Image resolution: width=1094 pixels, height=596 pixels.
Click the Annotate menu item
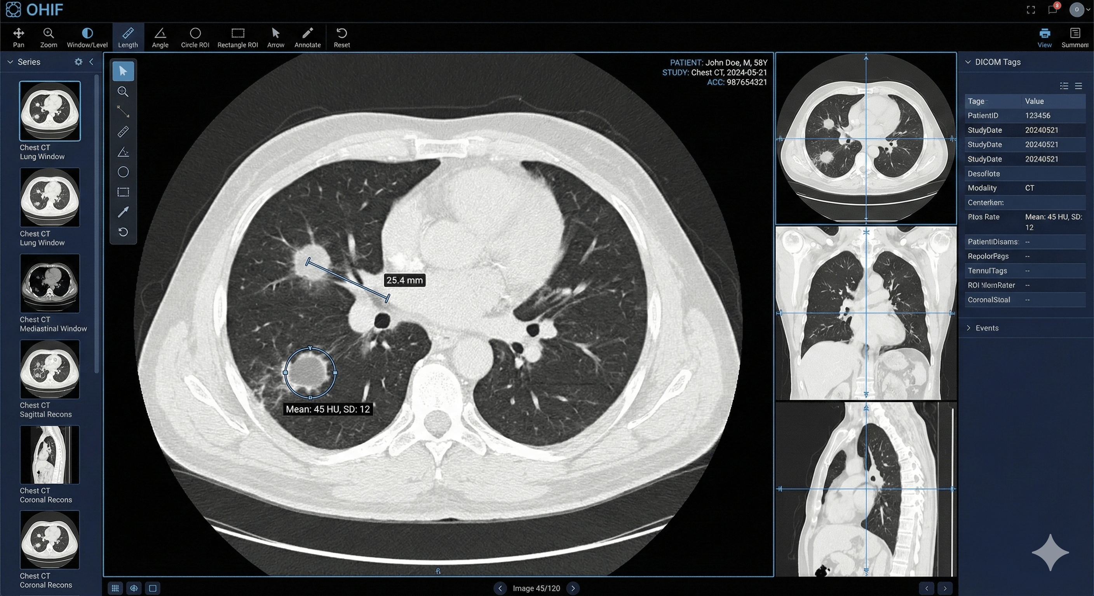307,37
